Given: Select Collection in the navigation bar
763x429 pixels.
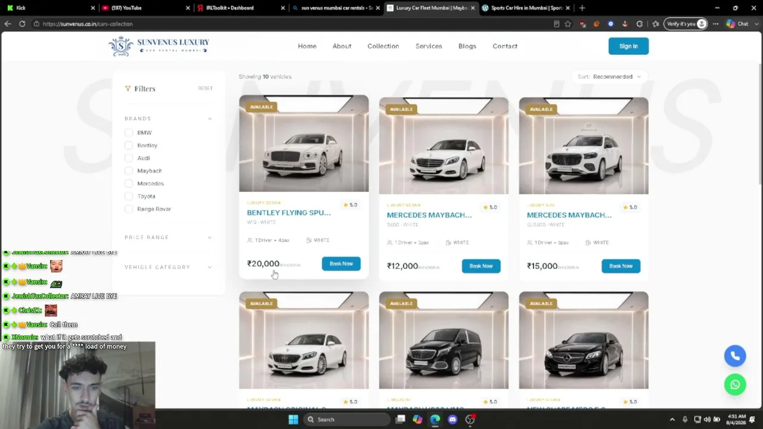Looking at the screenshot, I should 383,46.
